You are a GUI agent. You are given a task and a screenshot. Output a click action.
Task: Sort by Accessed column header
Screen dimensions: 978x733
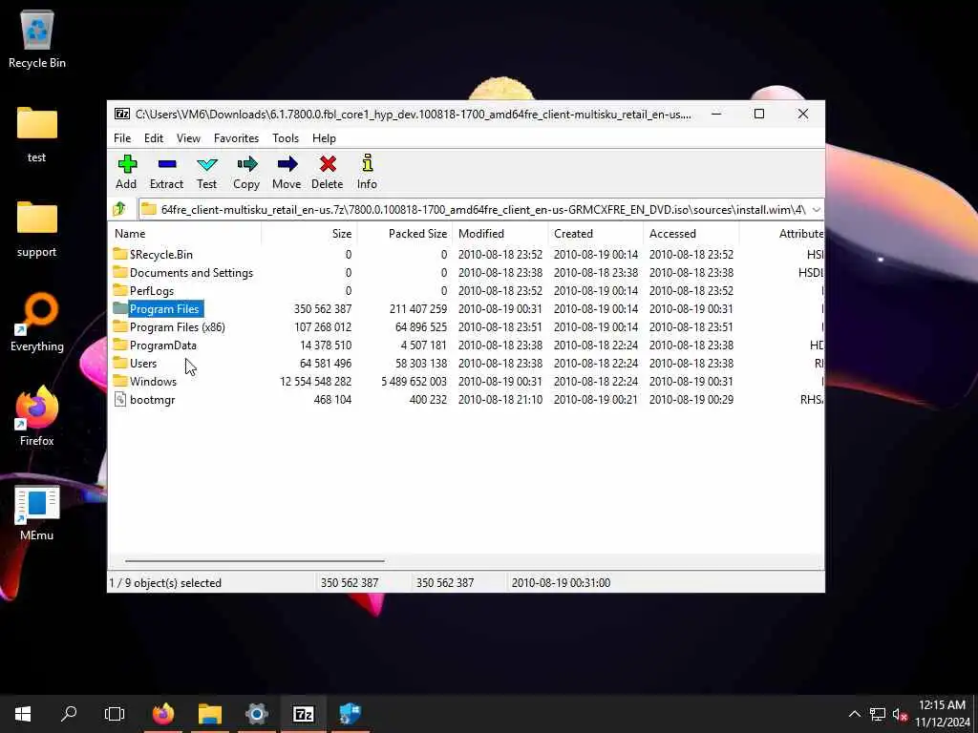click(x=691, y=234)
